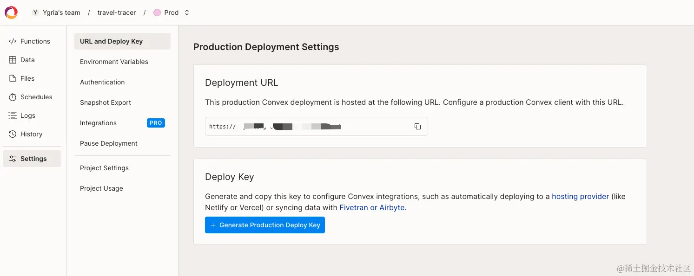694x276 pixels.
Task: Open the travel-tracer project breadcrumb
Action: [x=117, y=13]
